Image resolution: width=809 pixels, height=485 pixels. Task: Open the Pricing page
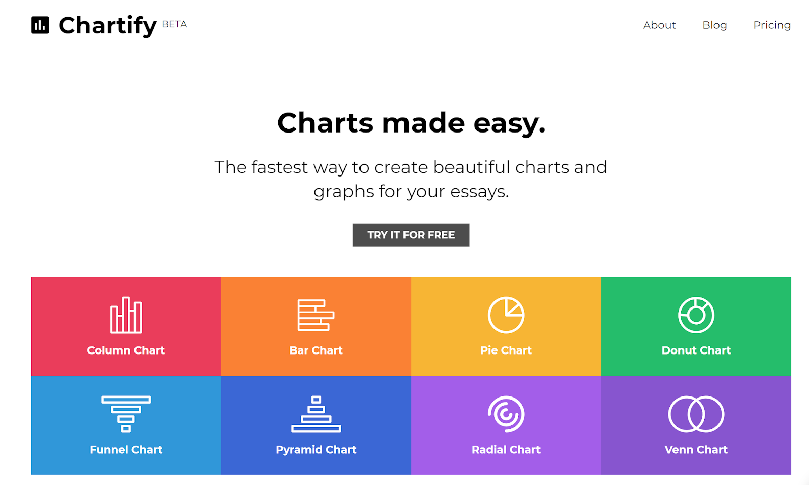click(772, 25)
